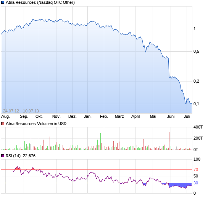
Task: Click the tallest green volume bar in late January
Action: click(x=100, y=142)
